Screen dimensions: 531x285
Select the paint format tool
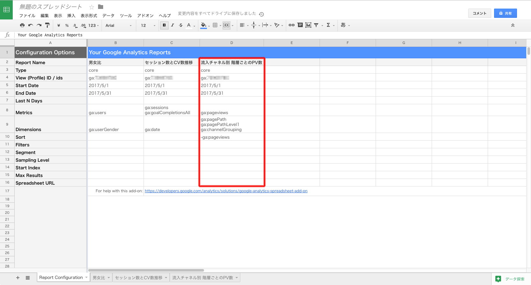pyautogui.click(x=47, y=25)
